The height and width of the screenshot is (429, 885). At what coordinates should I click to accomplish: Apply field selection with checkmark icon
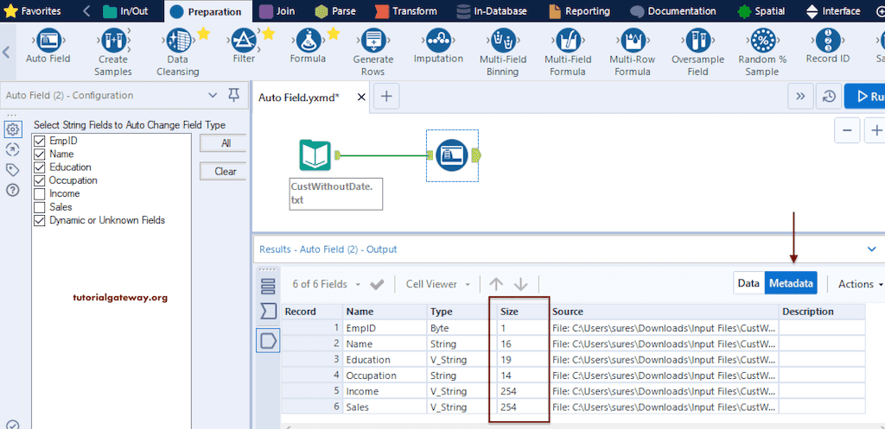(x=377, y=285)
